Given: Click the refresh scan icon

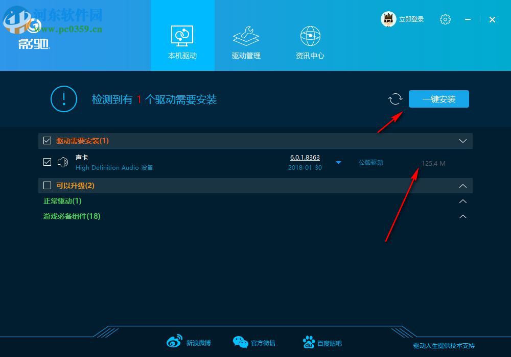Looking at the screenshot, I should click(x=395, y=98).
